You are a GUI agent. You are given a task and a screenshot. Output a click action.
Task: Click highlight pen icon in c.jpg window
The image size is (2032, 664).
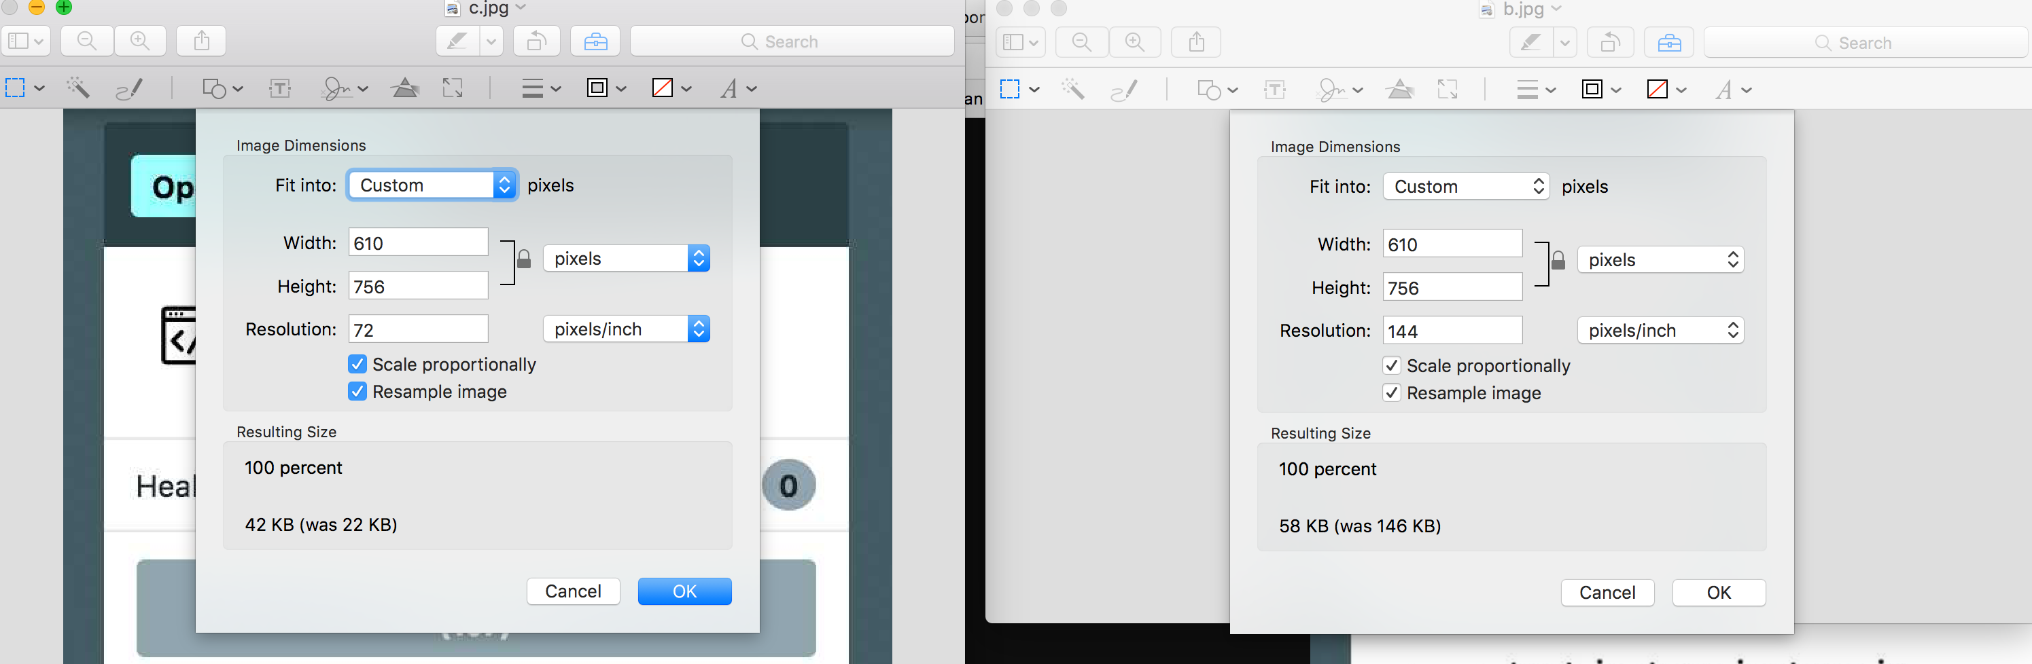click(457, 41)
